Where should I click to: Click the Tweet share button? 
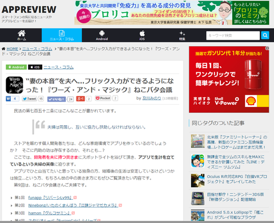(x=29, y=98)
